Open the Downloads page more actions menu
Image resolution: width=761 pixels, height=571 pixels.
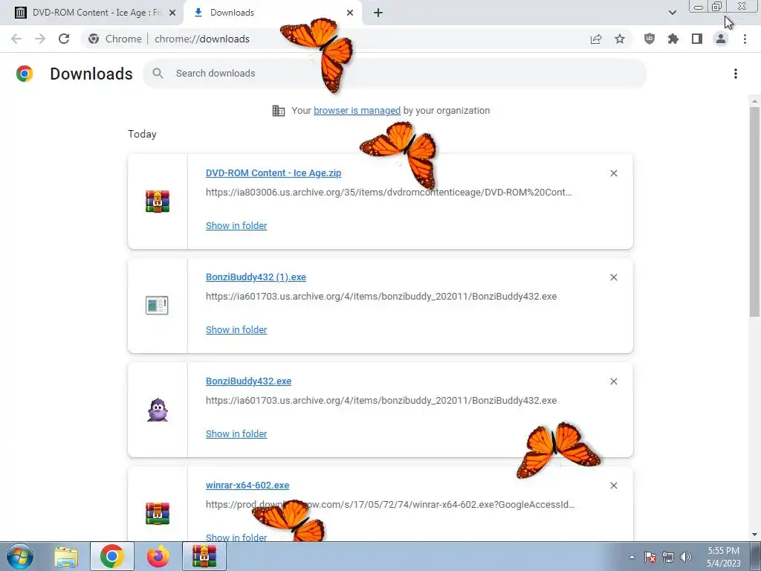click(x=736, y=74)
